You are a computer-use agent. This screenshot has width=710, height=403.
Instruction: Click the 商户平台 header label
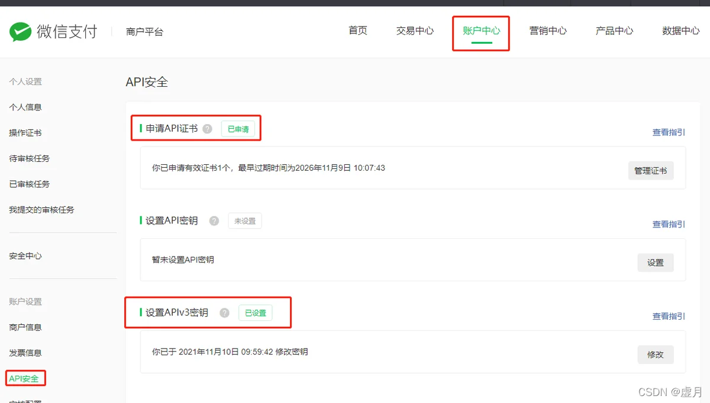[144, 32]
